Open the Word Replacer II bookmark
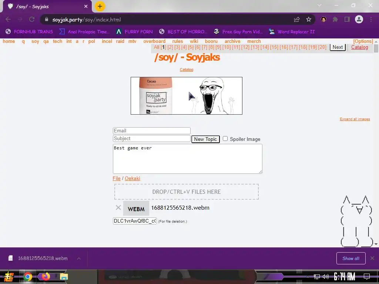This screenshot has height=284, width=379. coord(292,32)
